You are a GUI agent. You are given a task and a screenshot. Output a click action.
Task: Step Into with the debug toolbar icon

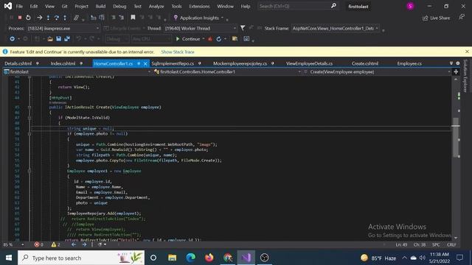tap(48, 18)
